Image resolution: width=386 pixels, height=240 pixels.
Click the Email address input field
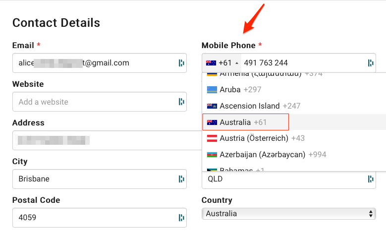[100, 63]
